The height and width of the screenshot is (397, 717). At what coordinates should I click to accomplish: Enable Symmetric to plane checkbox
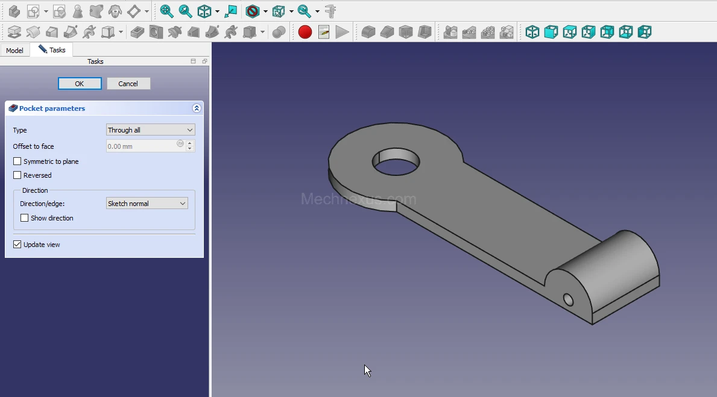click(x=17, y=161)
